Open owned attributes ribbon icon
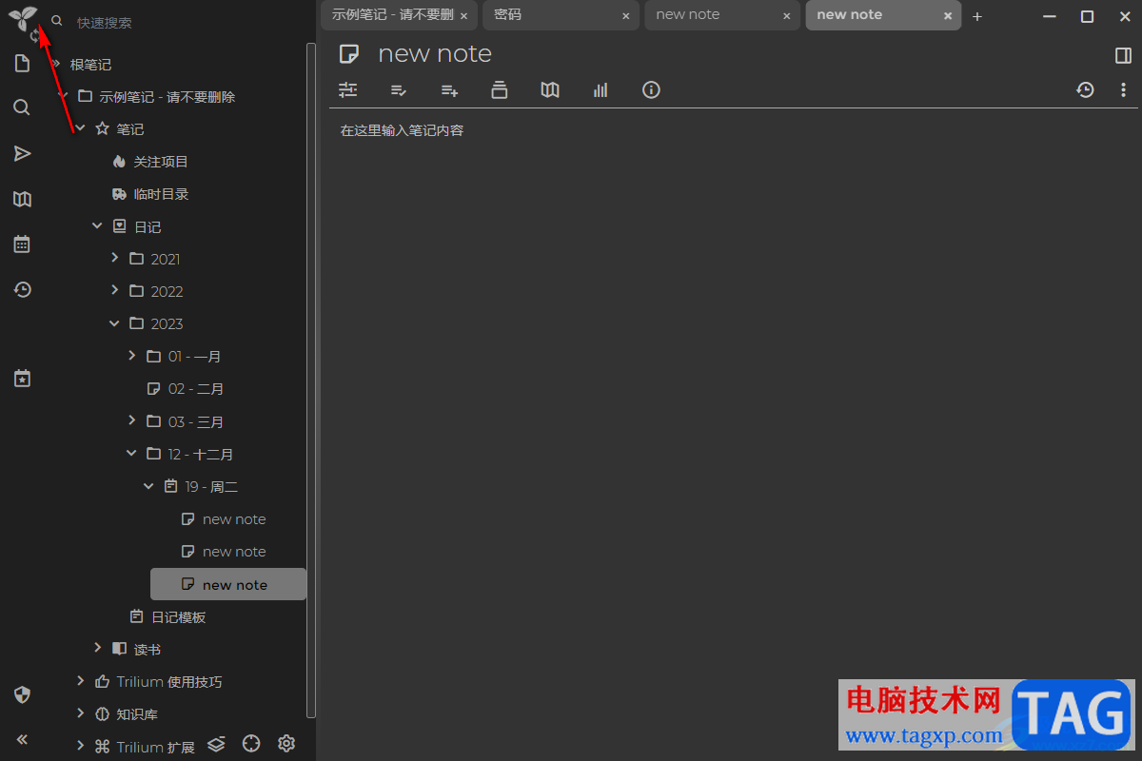 click(x=399, y=89)
